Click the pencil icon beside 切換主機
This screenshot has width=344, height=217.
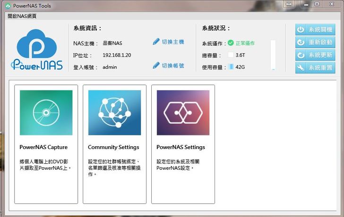tap(156, 42)
